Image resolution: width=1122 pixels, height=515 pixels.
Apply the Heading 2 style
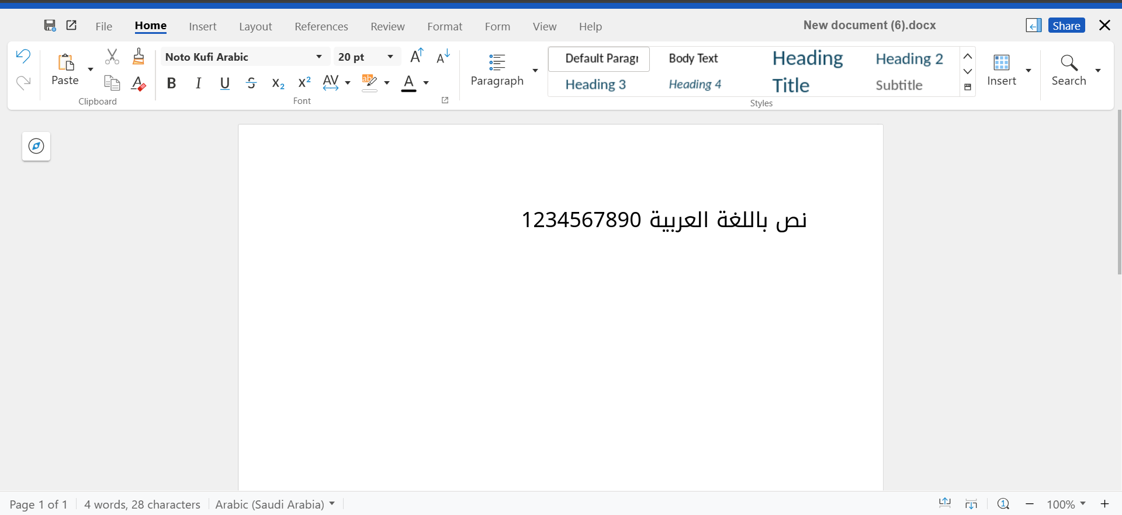click(909, 58)
